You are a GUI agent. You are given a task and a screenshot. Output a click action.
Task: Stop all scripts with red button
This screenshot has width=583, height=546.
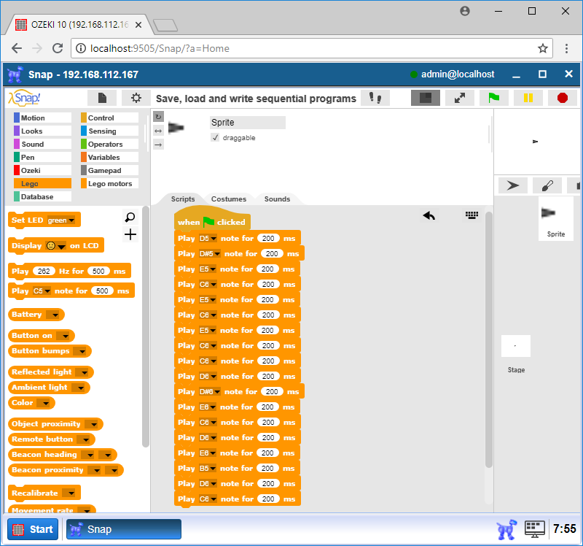click(x=563, y=99)
